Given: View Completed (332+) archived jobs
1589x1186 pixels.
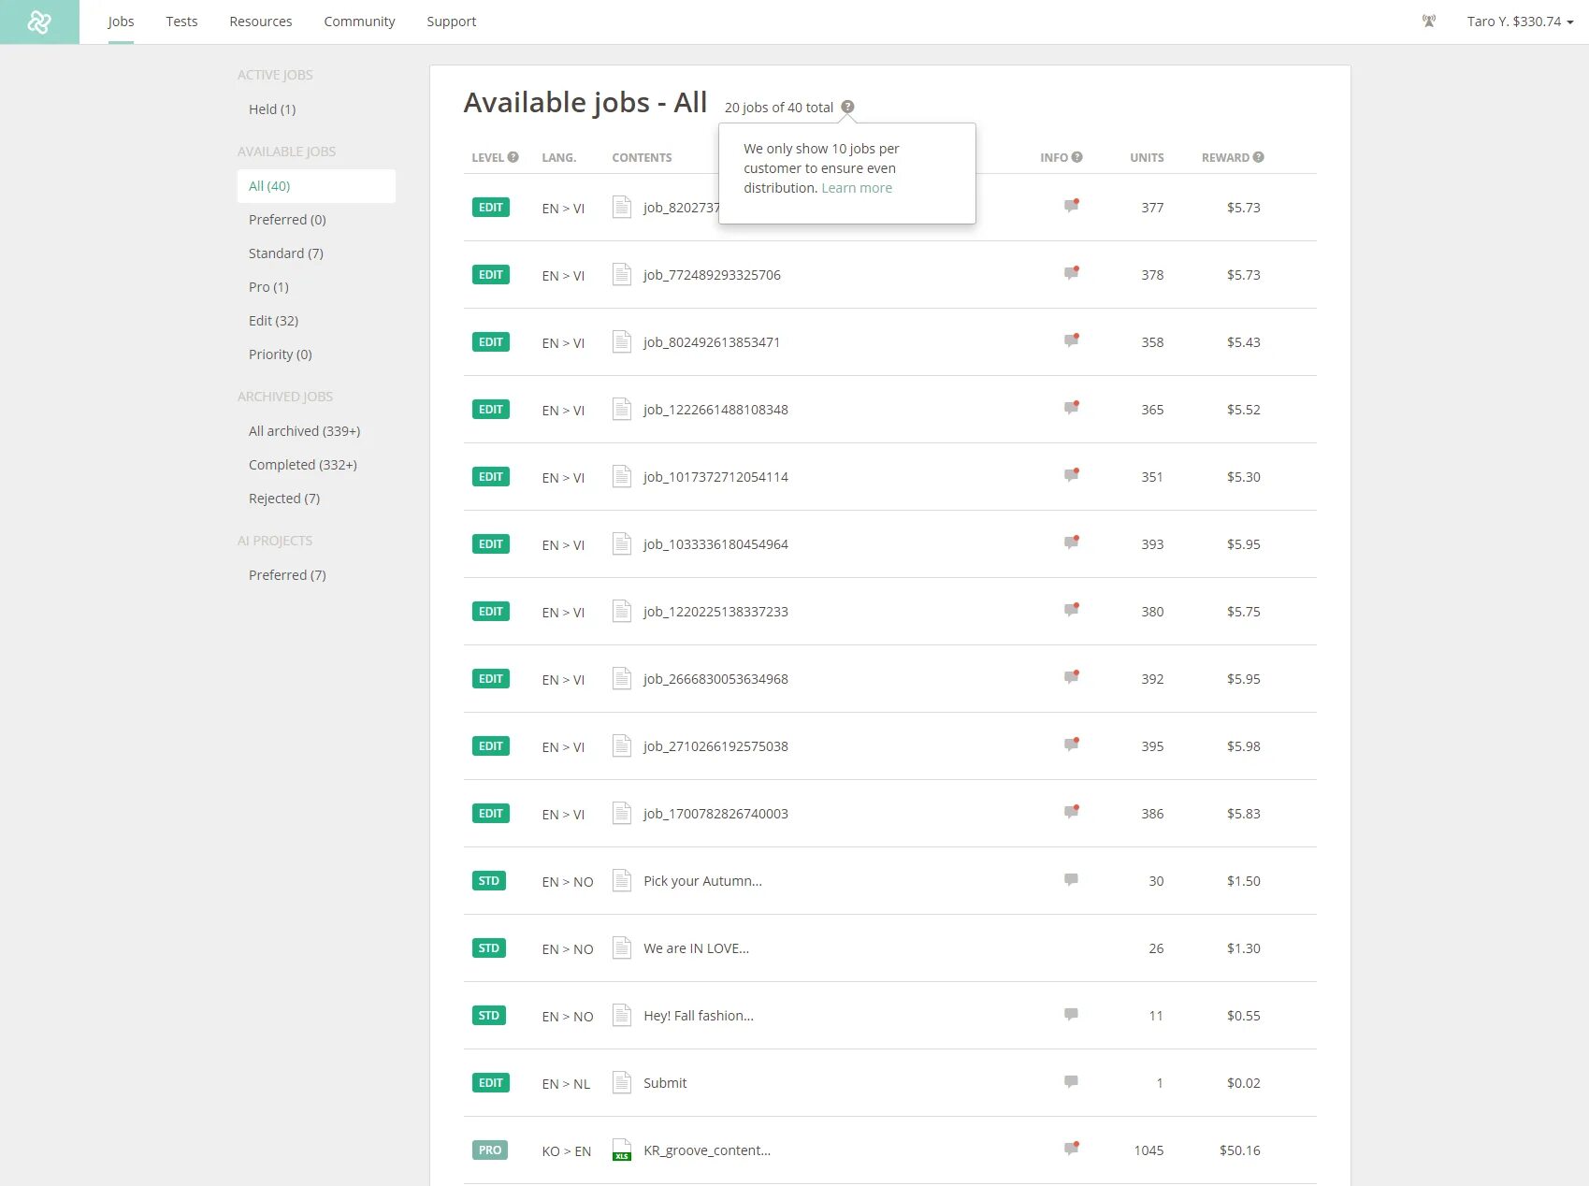Looking at the screenshot, I should (x=302, y=465).
